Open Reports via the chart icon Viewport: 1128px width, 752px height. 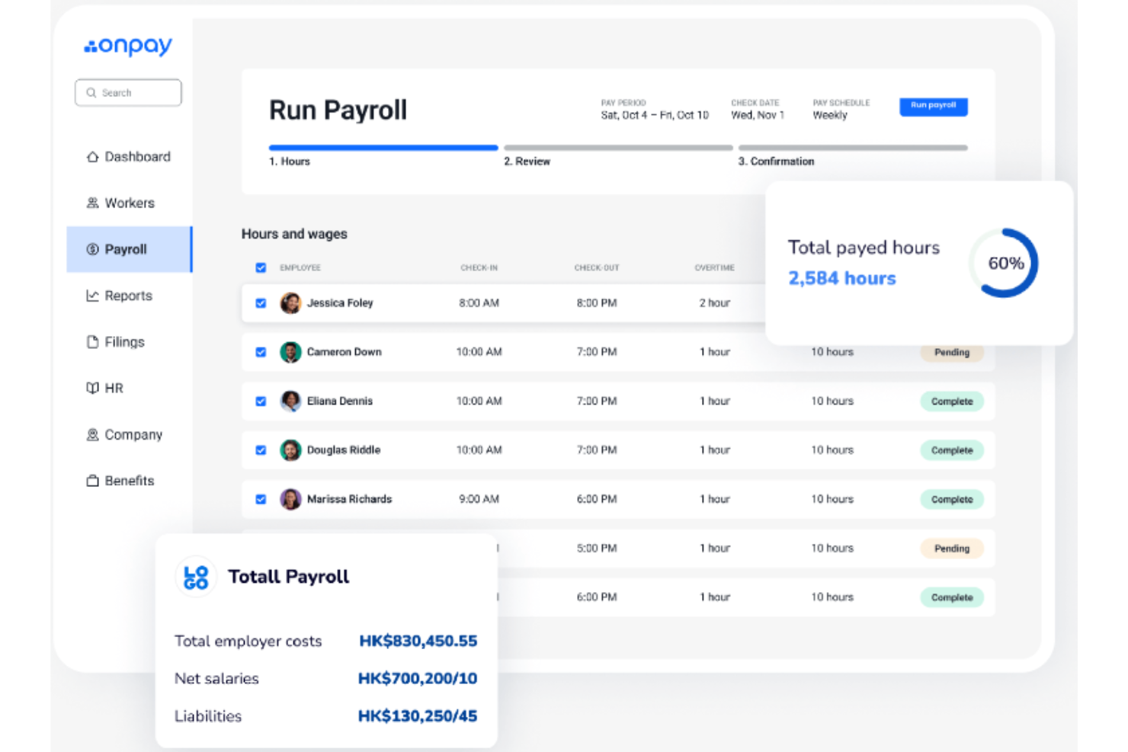[91, 296]
